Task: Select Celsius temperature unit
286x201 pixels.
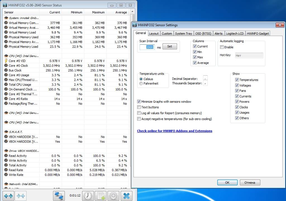Action: 141,79
